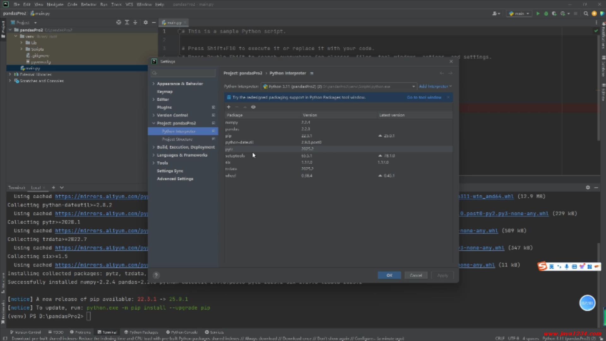Open Stop button in run toolbar
The image size is (606, 341).
575,14
